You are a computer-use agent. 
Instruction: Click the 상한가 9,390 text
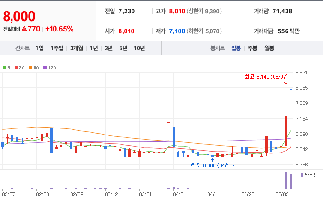pos(204,11)
